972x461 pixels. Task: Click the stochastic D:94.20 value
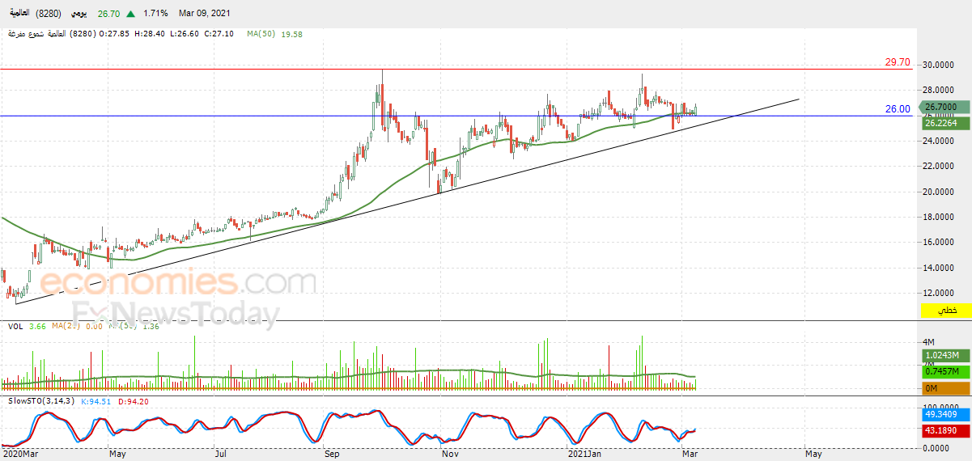134,401
